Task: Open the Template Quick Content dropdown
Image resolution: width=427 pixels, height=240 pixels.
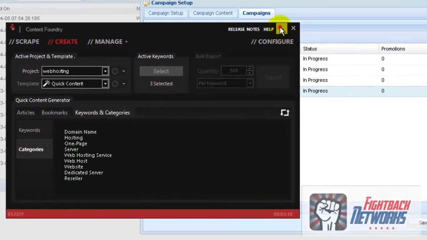Action: tap(105, 84)
